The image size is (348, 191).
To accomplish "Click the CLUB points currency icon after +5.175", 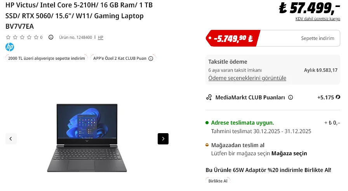I will [x=338, y=97].
